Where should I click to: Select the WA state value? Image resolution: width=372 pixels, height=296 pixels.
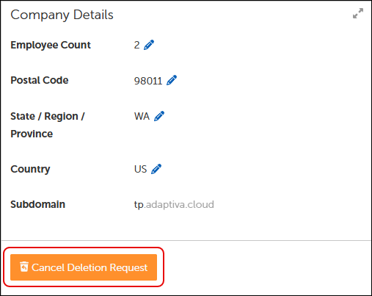(142, 116)
